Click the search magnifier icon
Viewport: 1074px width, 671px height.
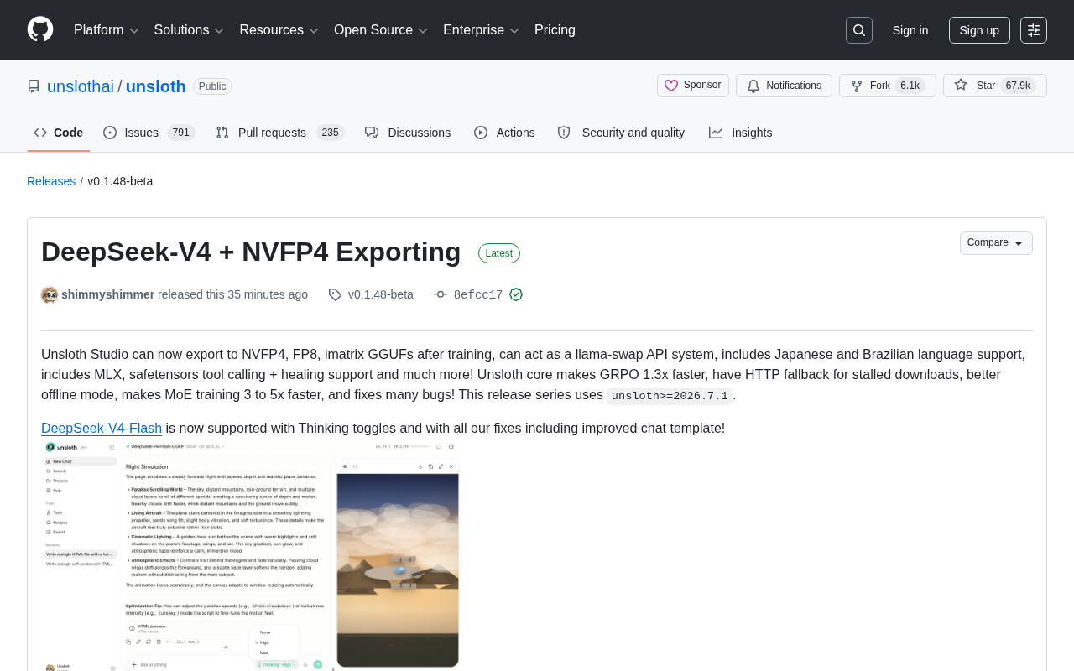pyautogui.click(x=859, y=30)
